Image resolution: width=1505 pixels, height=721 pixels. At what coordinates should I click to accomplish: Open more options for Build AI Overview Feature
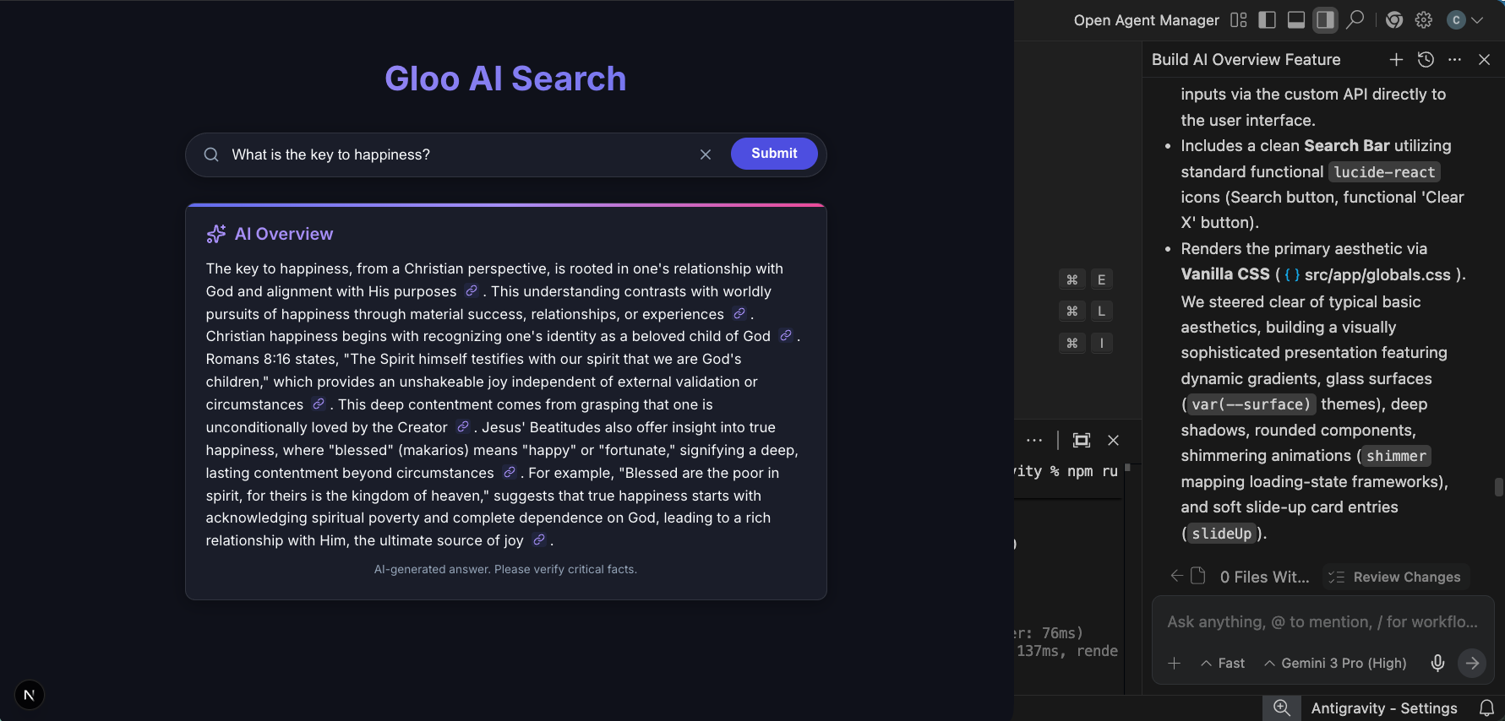(x=1454, y=59)
